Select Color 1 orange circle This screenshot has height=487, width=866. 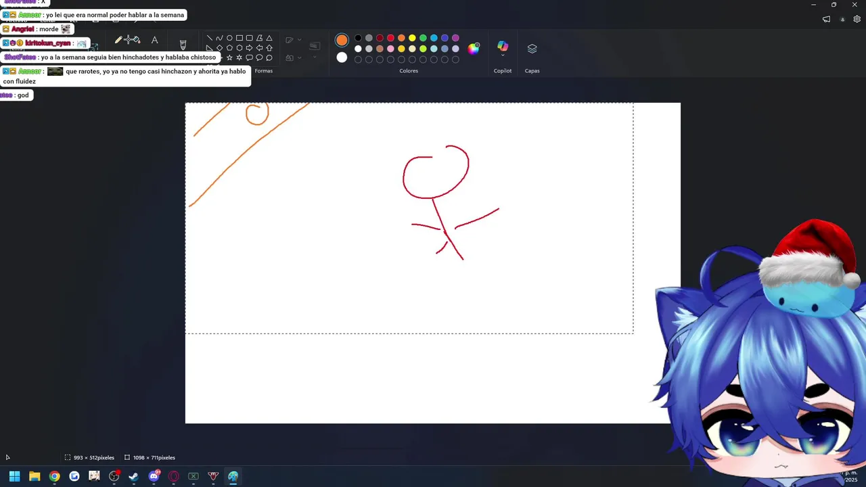coord(342,41)
